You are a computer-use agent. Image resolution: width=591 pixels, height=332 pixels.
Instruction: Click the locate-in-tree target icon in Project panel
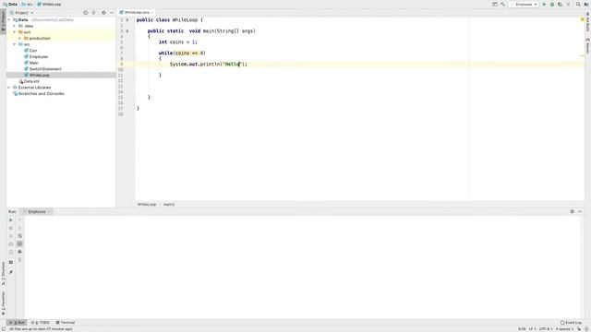86,12
